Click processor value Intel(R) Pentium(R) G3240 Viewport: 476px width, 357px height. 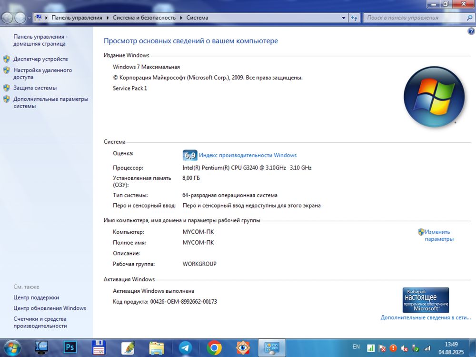[x=247, y=168]
